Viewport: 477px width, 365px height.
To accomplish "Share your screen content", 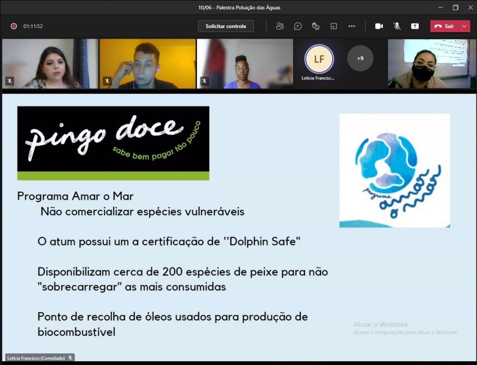I will (415, 26).
